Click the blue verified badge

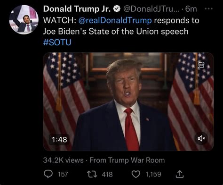117,9
